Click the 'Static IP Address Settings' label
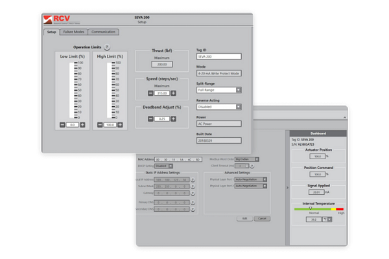The height and width of the screenshot is (259, 389). [163, 172]
